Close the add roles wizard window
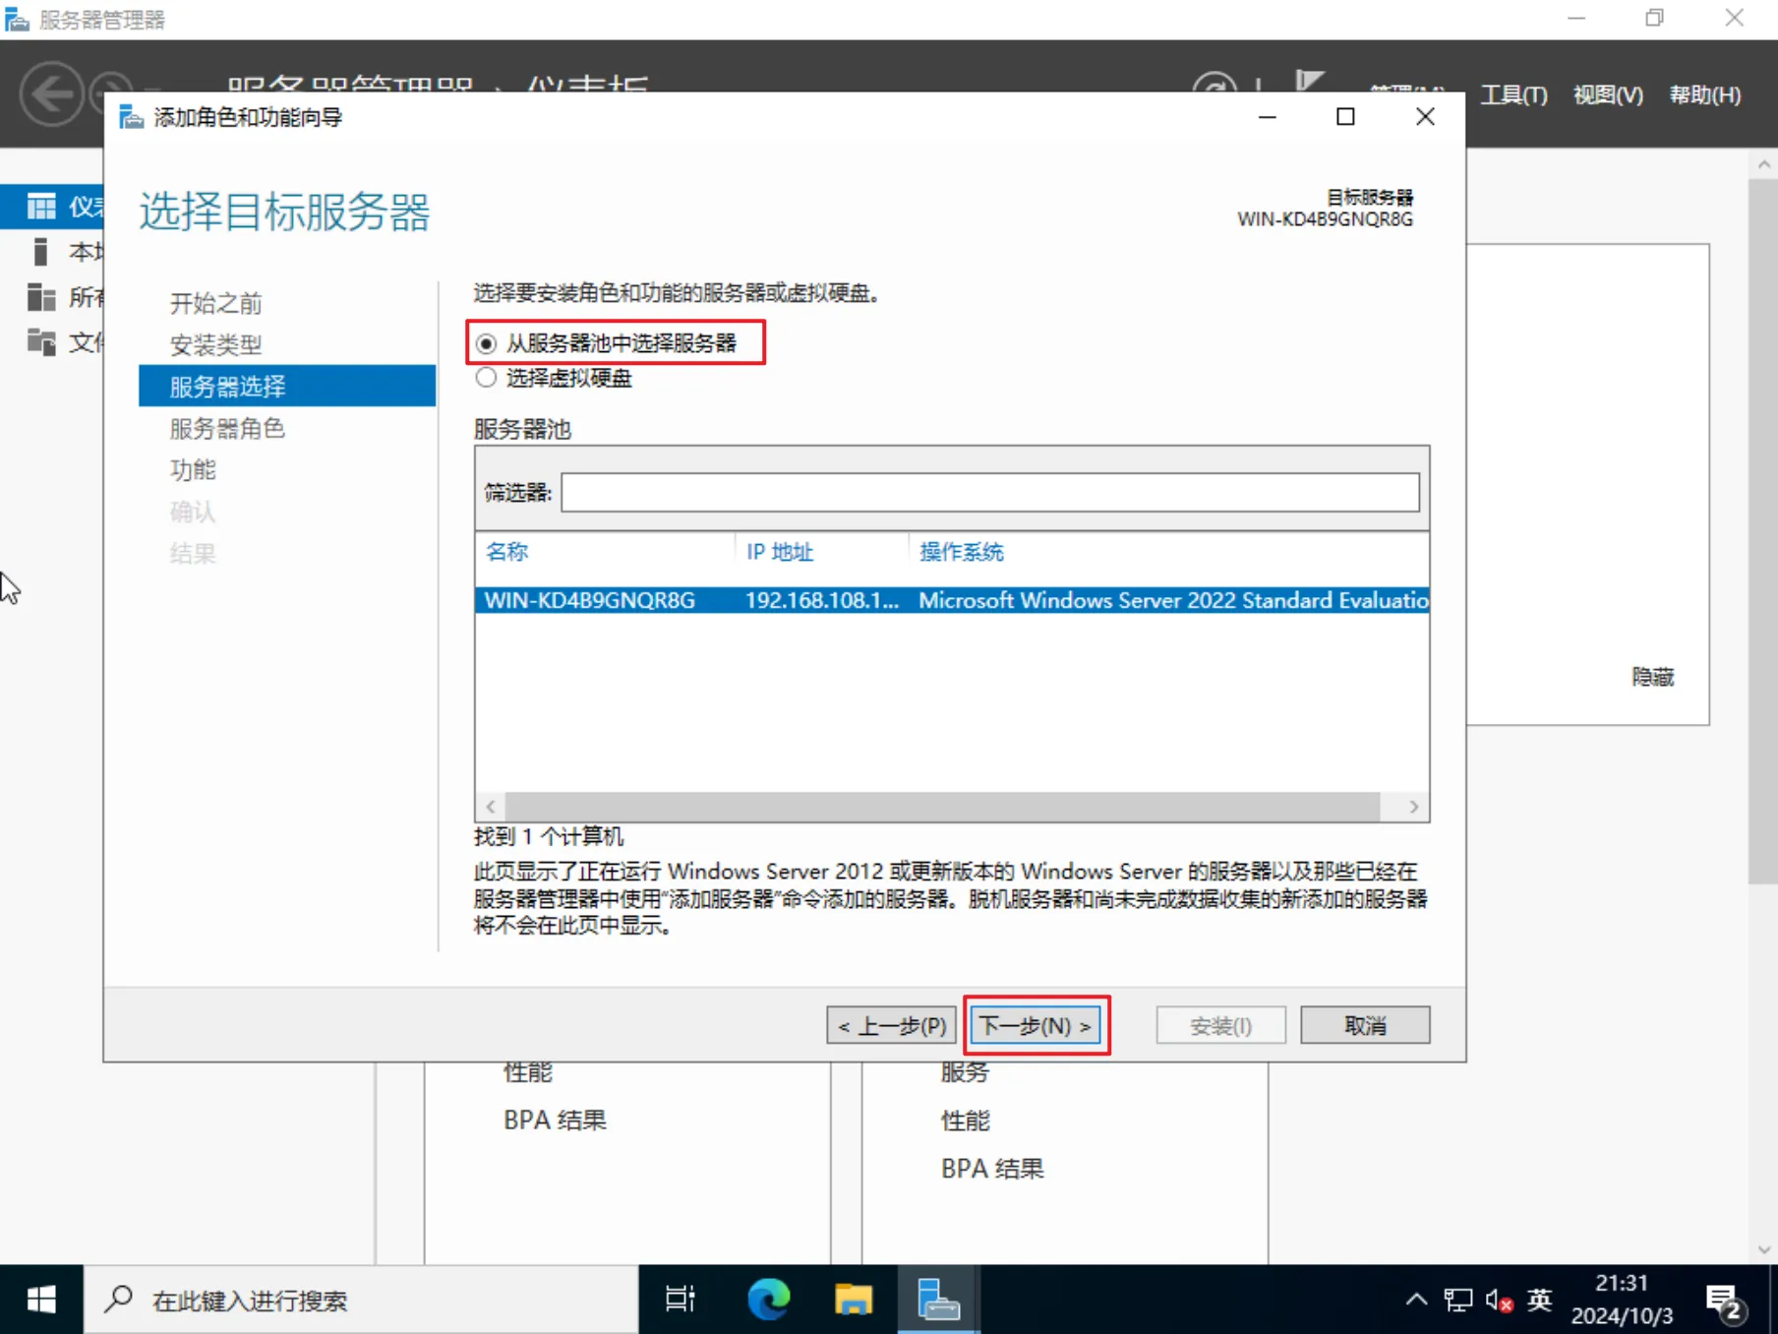This screenshot has height=1334, width=1778. tap(1425, 117)
